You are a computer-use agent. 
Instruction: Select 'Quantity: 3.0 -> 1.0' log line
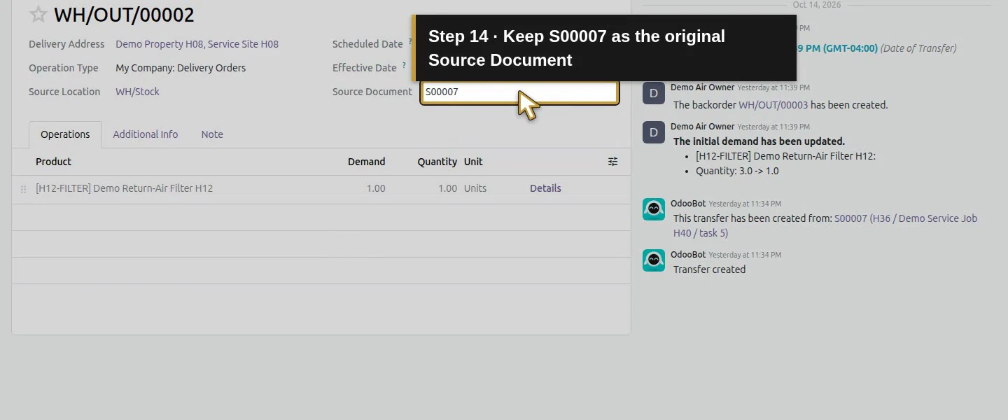(x=737, y=171)
